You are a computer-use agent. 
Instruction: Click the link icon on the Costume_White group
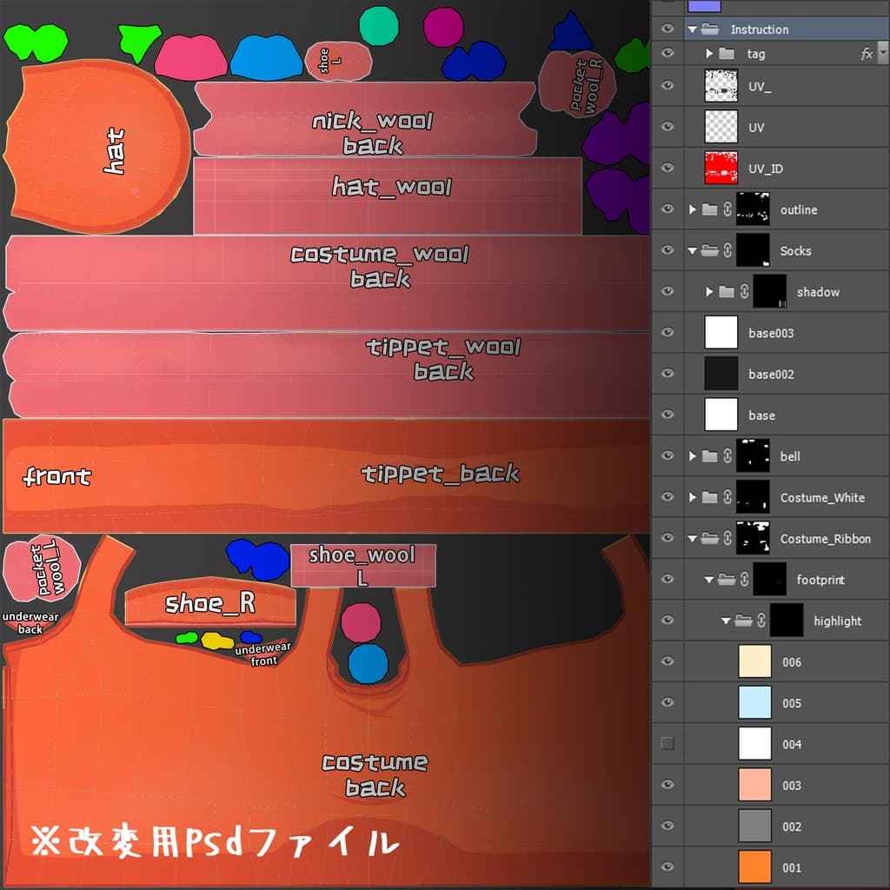(x=727, y=497)
